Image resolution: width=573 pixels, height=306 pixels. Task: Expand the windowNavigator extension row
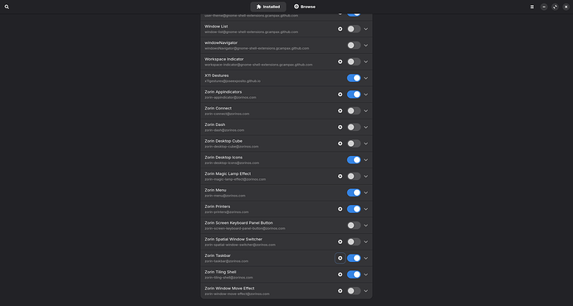tap(365, 46)
